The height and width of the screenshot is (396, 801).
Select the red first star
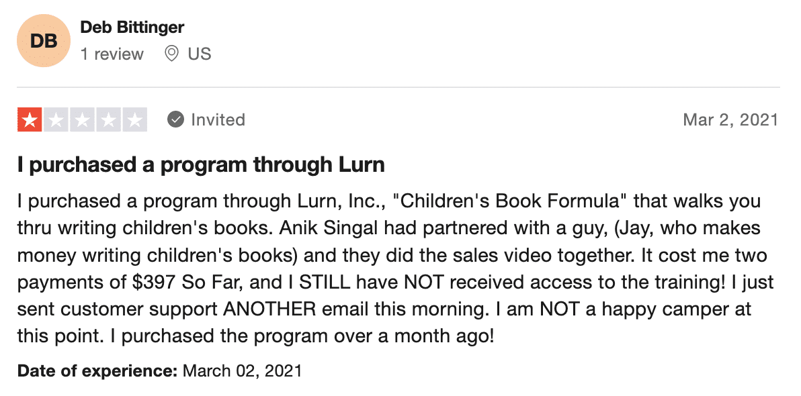click(x=30, y=120)
